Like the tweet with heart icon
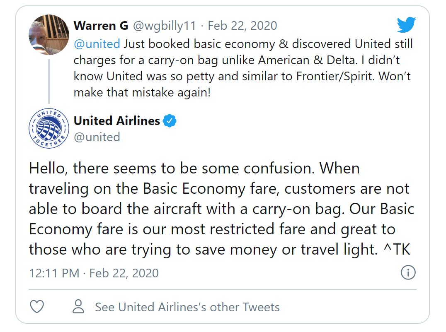The width and height of the screenshot is (446, 332). click(x=37, y=306)
